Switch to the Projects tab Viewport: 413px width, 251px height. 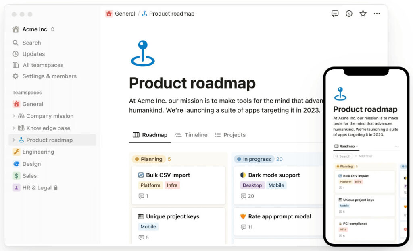pyautogui.click(x=230, y=135)
